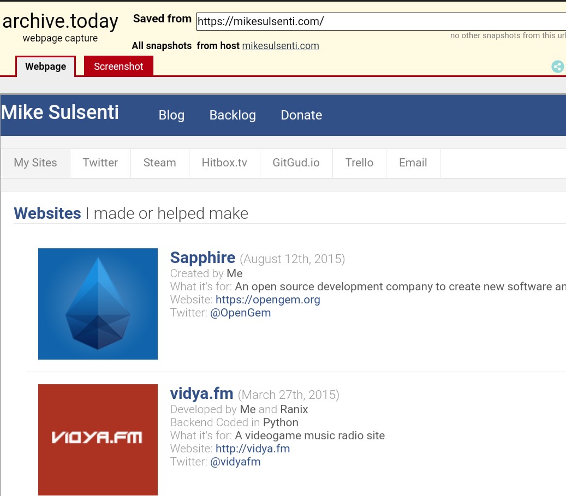Click the 'All snapshots' label
The image size is (566, 496).
pyautogui.click(x=162, y=46)
